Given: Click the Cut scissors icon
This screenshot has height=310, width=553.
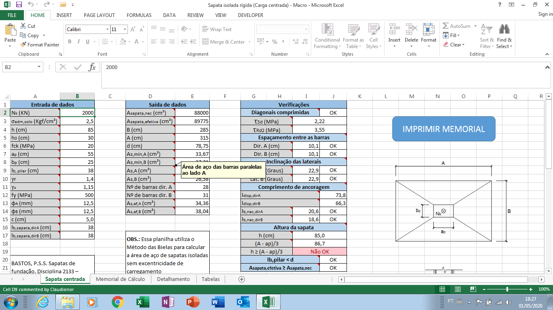Looking at the screenshot, I should [23, 26].
